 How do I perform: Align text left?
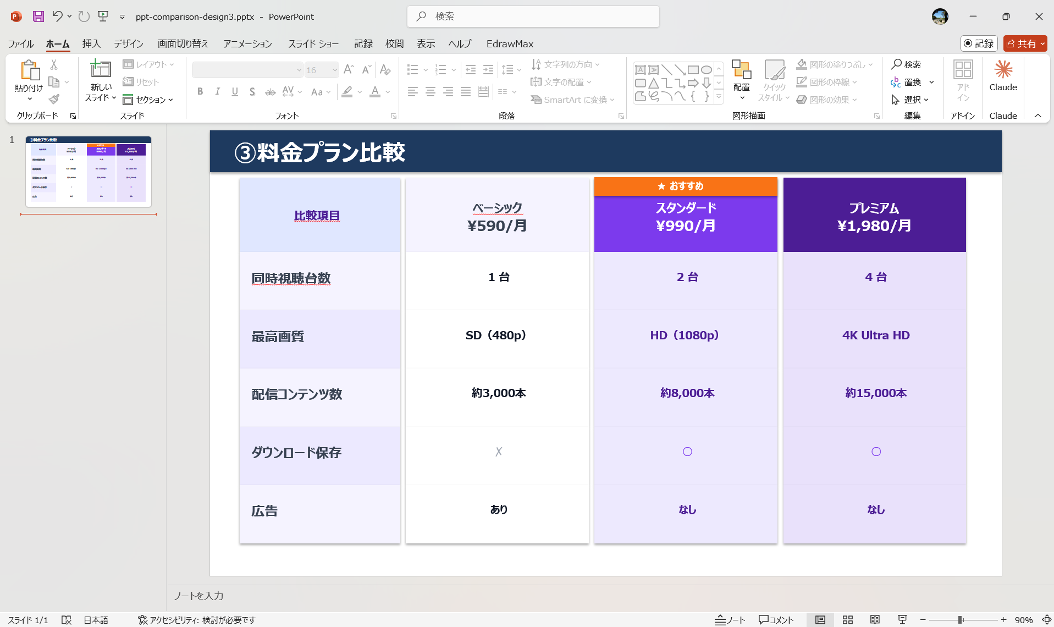(413, 92)
